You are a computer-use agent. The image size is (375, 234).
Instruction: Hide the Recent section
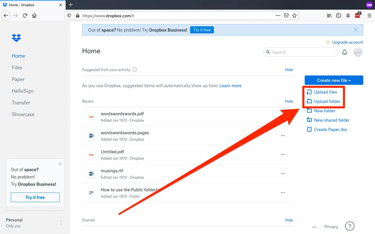pyautogui.click(x=289, y=101)
